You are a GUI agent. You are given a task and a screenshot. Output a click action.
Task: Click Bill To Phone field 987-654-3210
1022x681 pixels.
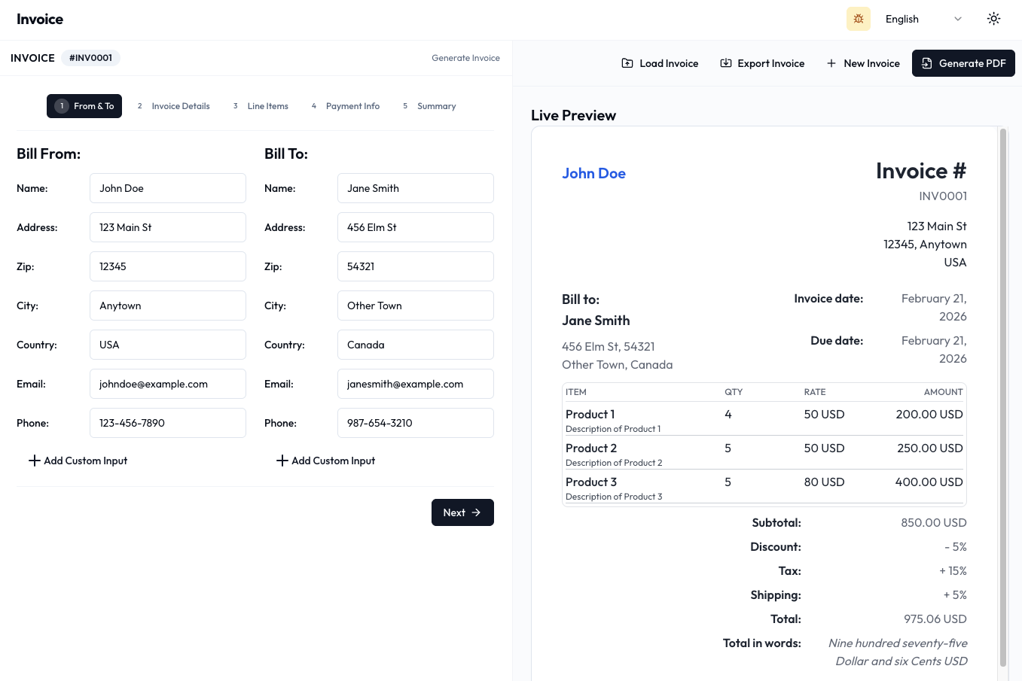(416, 423)
